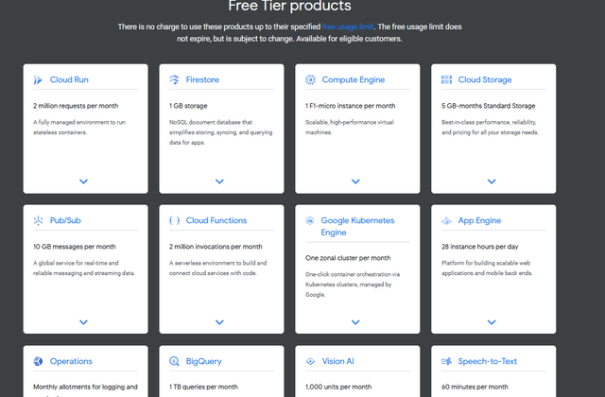The width and height of the screenshot is (605, 397).
Task: Open the App Engine title link
Action: tap(479, 220)
